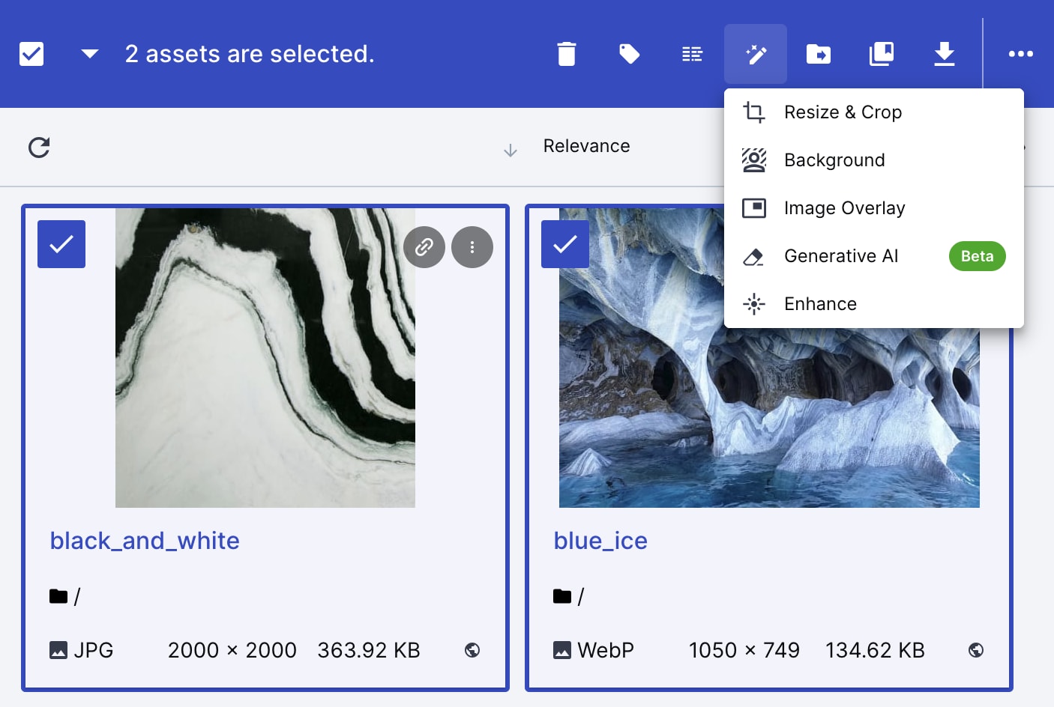Open the blue_ice asset name link
This screenshot has width=1054, height=707.
(x=600, y=541)
